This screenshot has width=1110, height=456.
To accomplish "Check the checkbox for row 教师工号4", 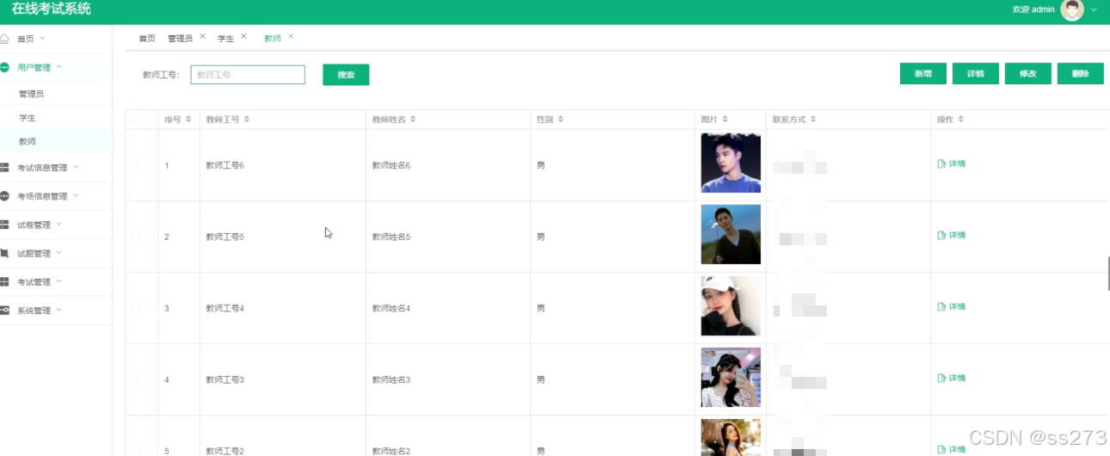I will [x=136, y=307].
